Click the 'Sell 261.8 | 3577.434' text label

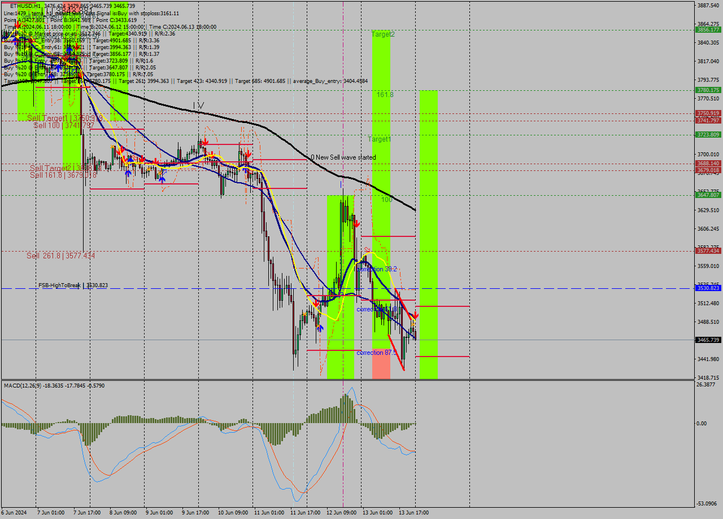coord(59,256)
